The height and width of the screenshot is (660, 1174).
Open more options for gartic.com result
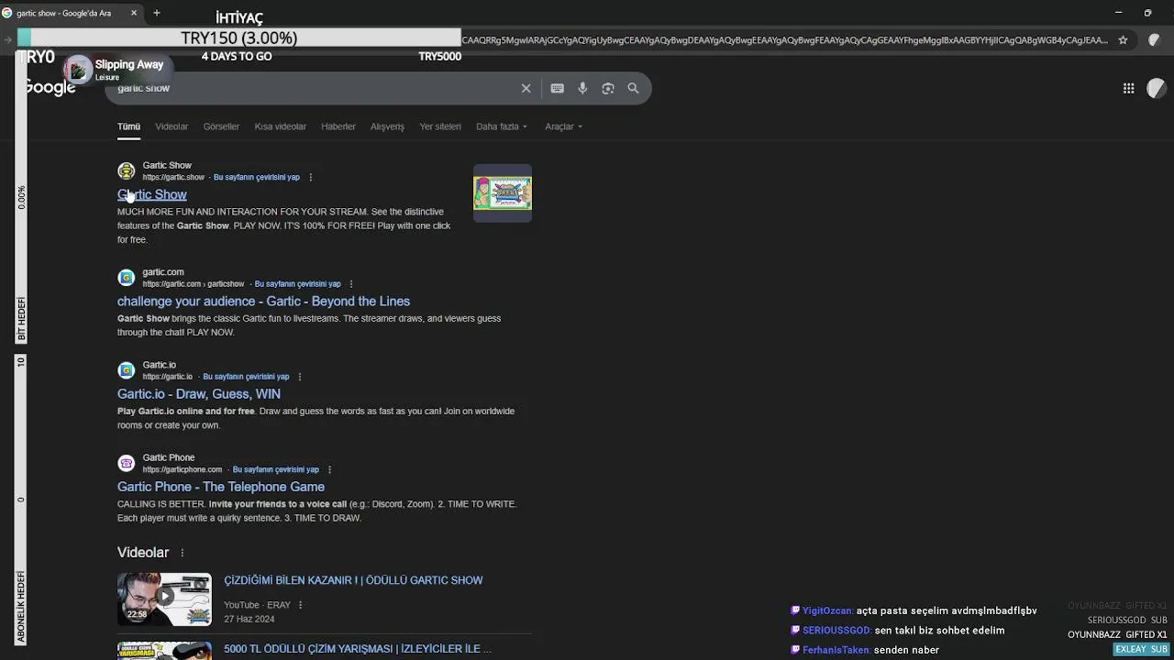[x=351, y=284]
